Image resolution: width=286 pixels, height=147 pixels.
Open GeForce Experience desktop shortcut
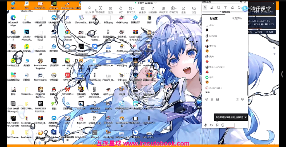click(x=54, y=7)
